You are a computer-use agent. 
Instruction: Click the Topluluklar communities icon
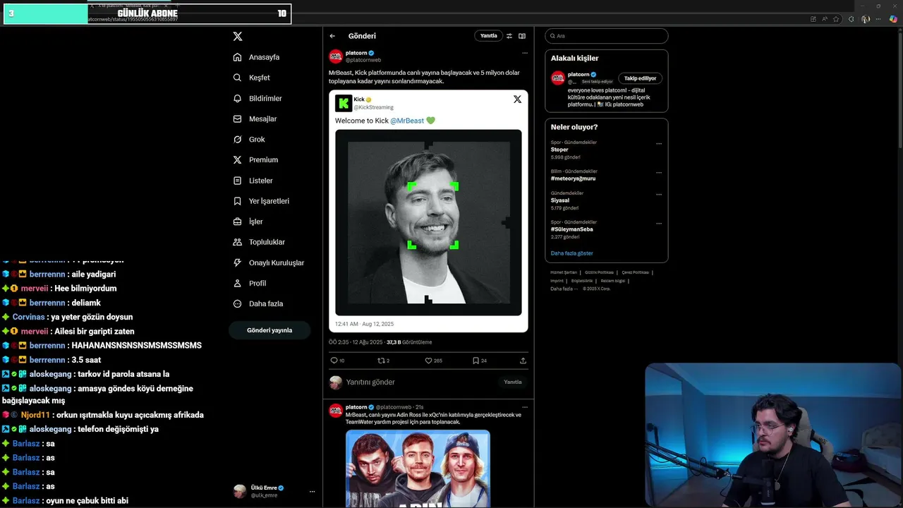coord(238,242)
